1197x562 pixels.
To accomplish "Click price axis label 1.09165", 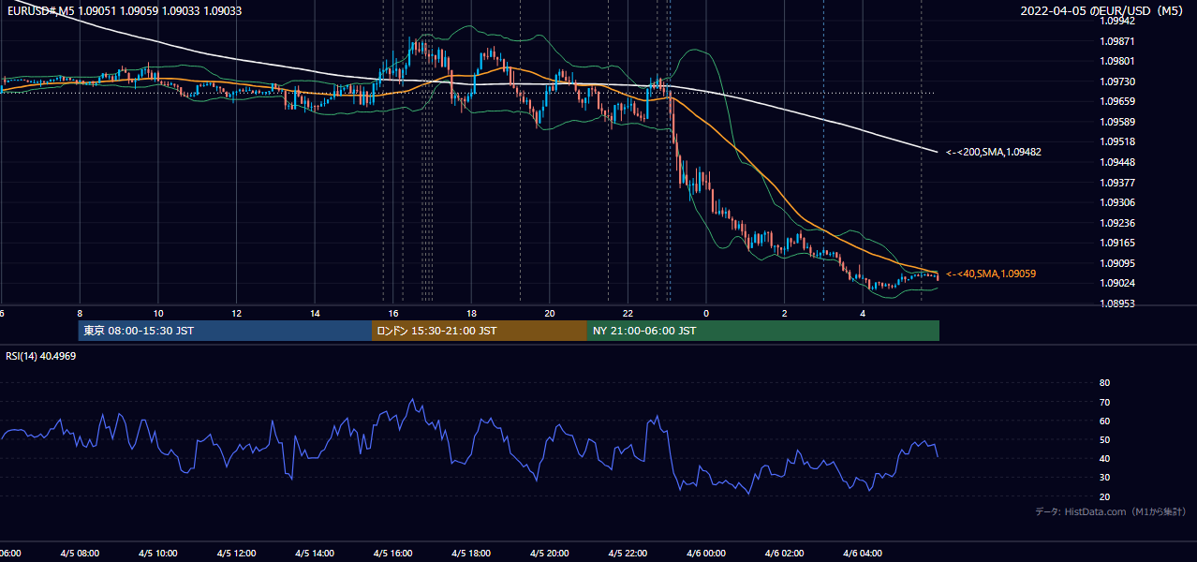I will [x=1117, y=243].
